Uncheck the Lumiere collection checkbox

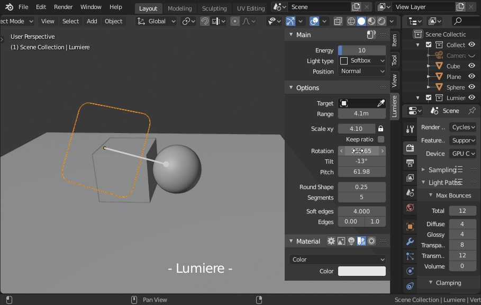[x=429, y=97]
